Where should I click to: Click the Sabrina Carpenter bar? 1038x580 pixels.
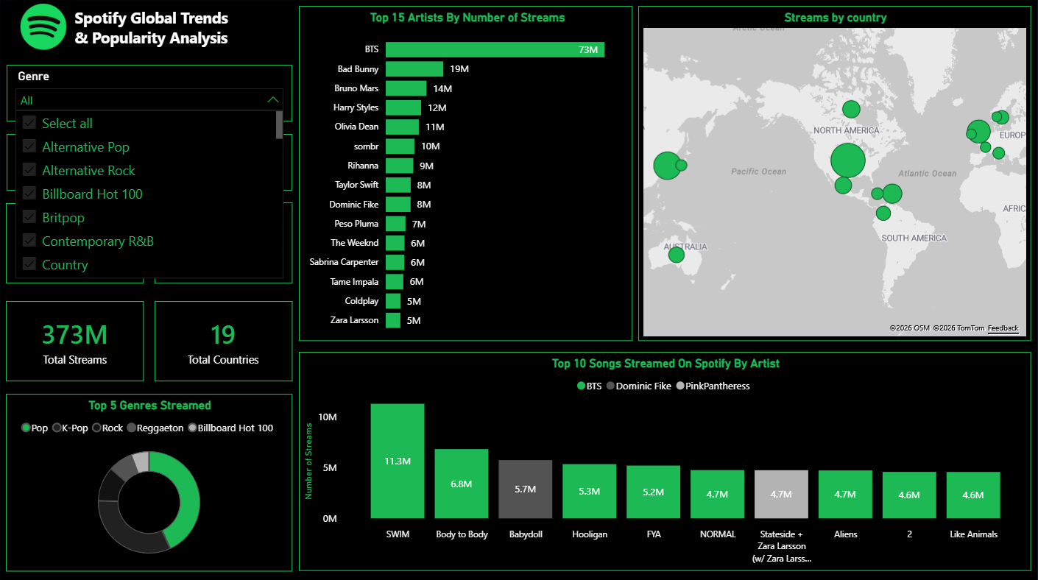click(x=395, y=262)
